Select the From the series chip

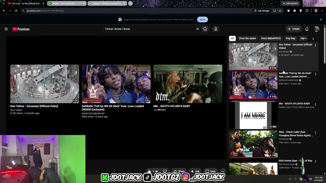click(247, 38)
